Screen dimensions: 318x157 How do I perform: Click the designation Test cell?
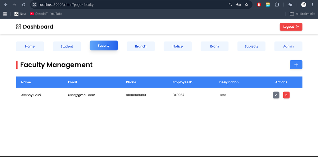coord(222,95)
